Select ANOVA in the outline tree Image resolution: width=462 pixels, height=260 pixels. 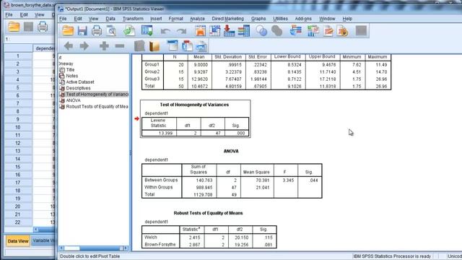point(73,100)
